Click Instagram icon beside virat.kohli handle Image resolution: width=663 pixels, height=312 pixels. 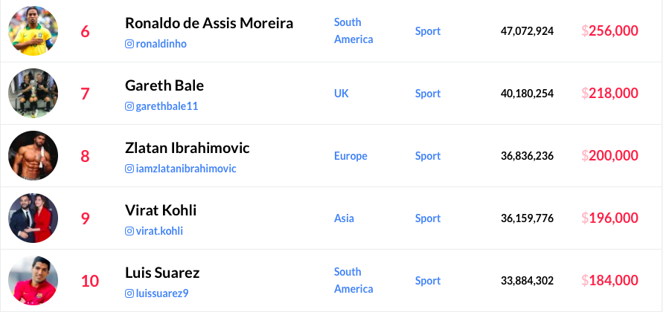point(129,231)
